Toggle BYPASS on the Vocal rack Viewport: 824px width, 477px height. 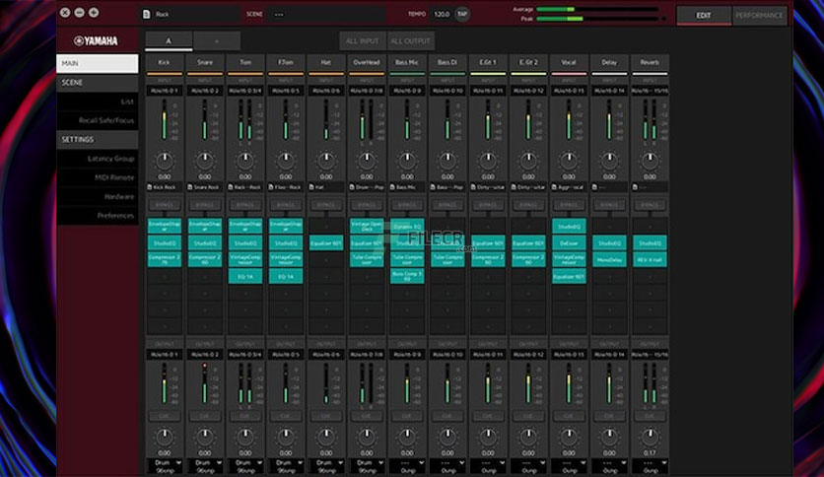click(x=569, y=204)
